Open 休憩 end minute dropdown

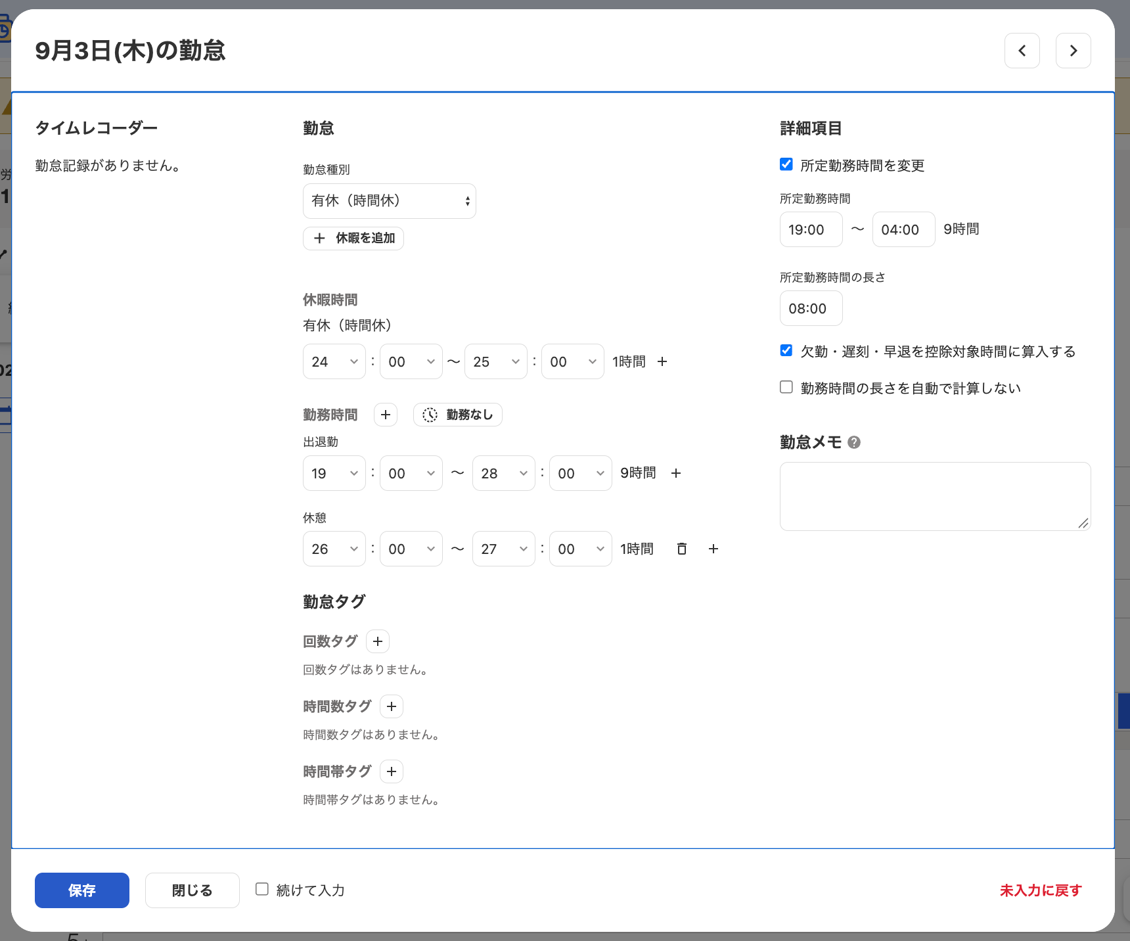click(x=581, y=549)
